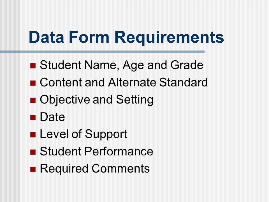
Task: Click the word 'Grade' in first bullet
Action: (x=187, y=65)
